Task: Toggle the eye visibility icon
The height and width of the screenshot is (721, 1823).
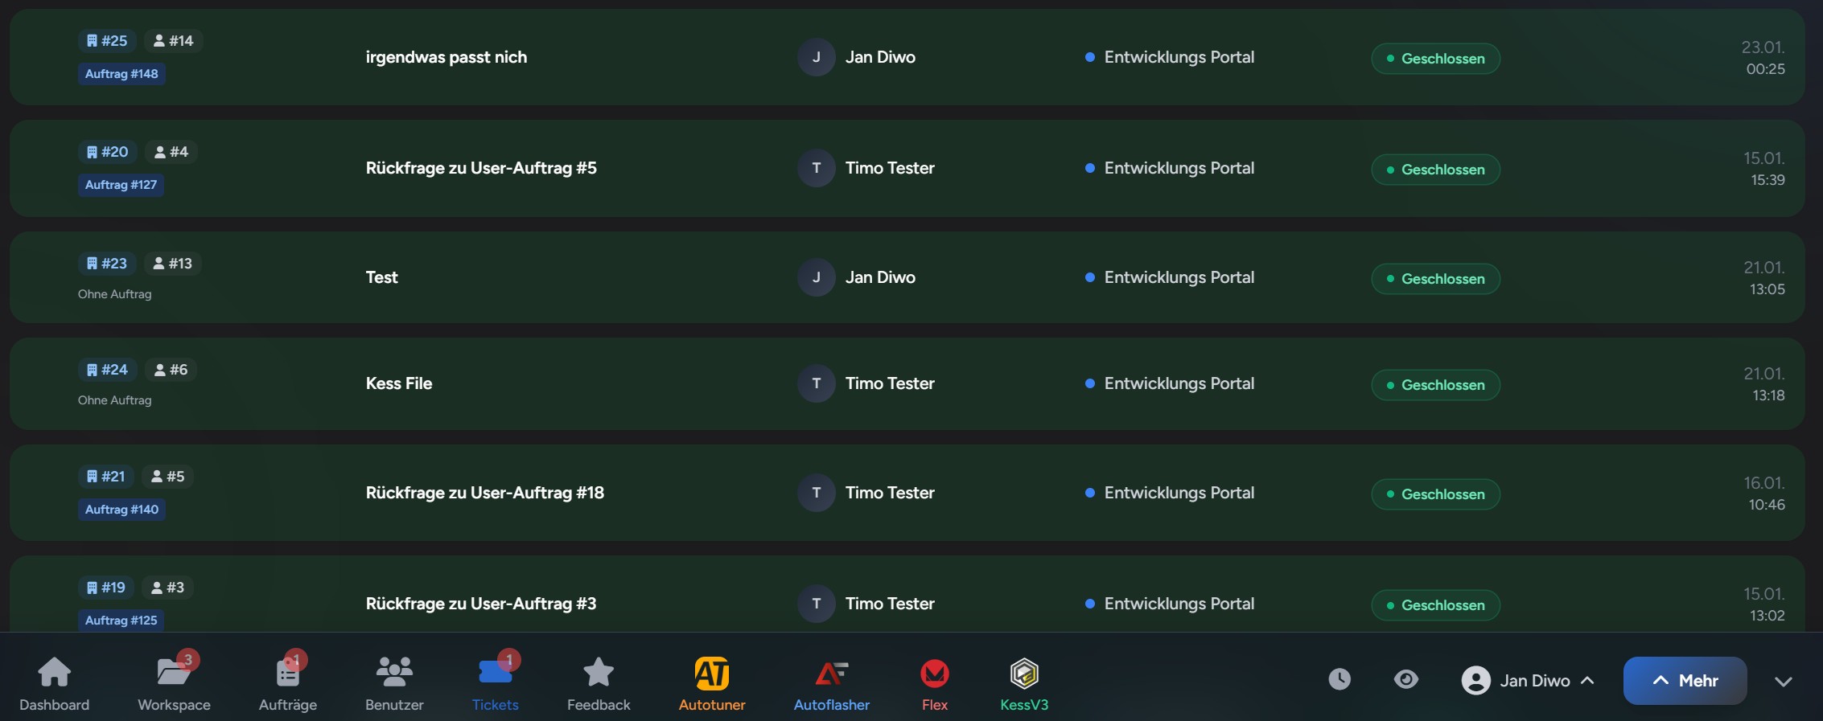Action: point(1406,679)
